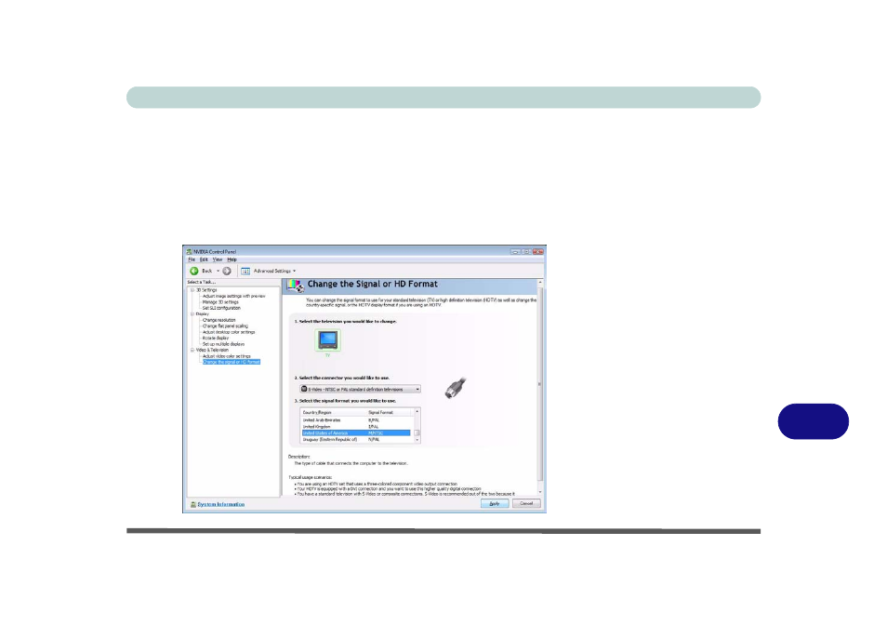Collapse the Video & Television tree node
The image size is (887, 625).
pos(192,351)
